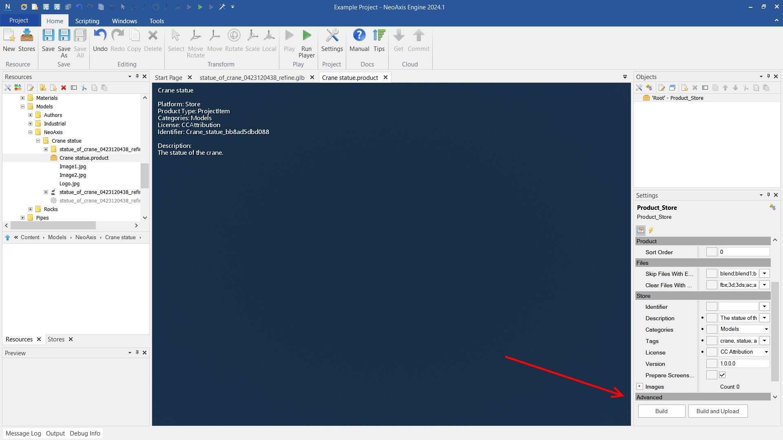Open the Stores resource icon
Viewport: 783px width, 440px height.
tap(27, 36)
